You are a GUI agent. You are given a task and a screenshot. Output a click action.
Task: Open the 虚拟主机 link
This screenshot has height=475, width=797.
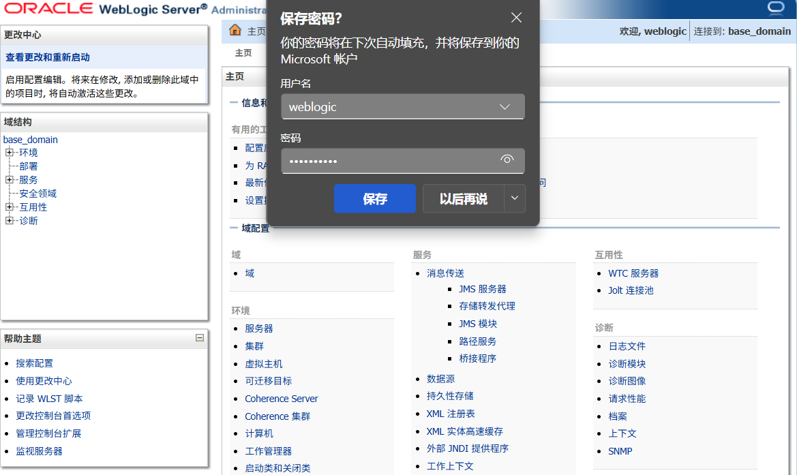pyautogui.click(x=264, y=364)
